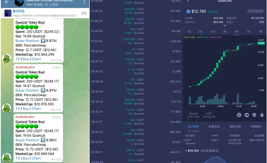
Task: Expand the stats dropdown triangle below pool size
Action: pos(225,26)
